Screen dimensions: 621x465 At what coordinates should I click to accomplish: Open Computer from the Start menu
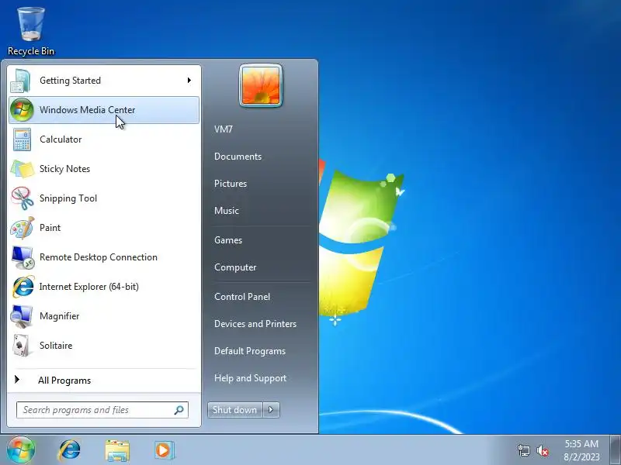pos(235,267)
